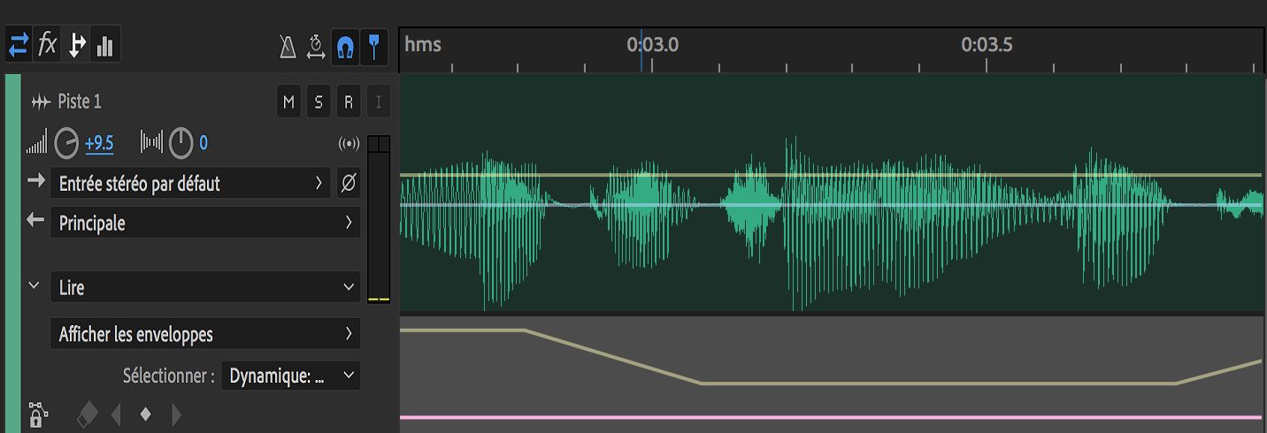
Task: Select the Piste 1 track name
Action: point(80,102)
